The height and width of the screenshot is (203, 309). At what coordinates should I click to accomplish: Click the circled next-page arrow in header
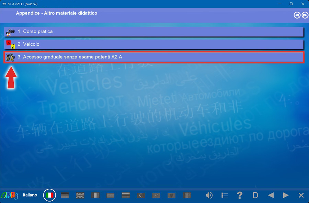pyautogui.click(x=305, y=15)
